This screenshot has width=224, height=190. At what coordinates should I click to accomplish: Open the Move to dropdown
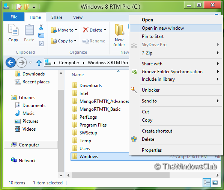pos(64,30)
